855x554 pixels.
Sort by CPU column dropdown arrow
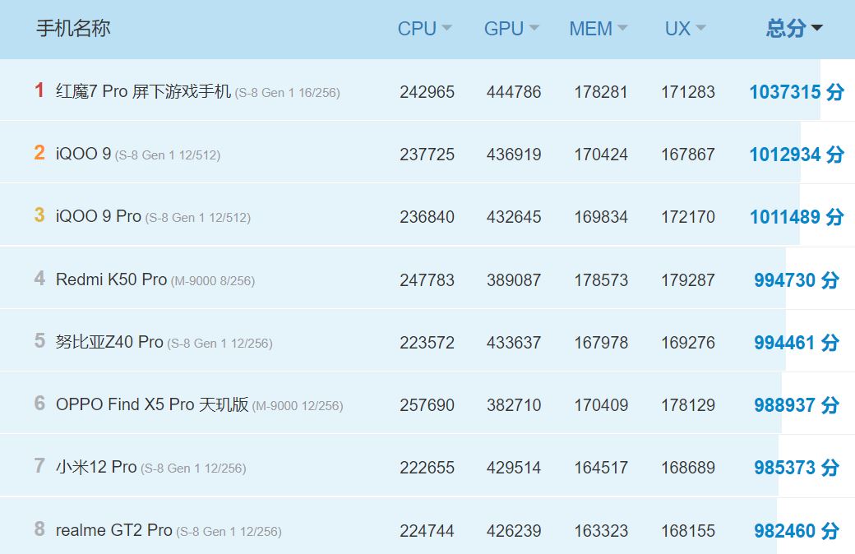(x=446, y=28)
